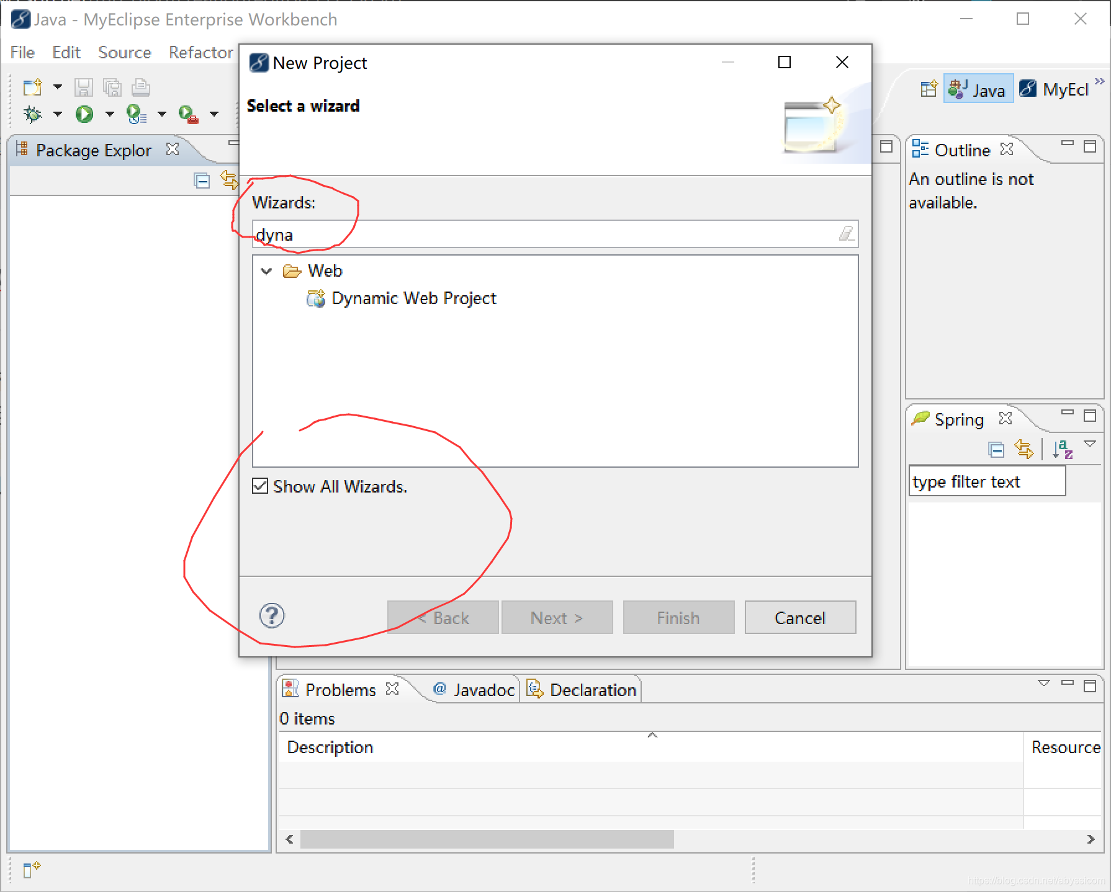The width and height of the screenshot is (1111, 892).
Task: Click the Help question mark icon
Action: point(272,616)
